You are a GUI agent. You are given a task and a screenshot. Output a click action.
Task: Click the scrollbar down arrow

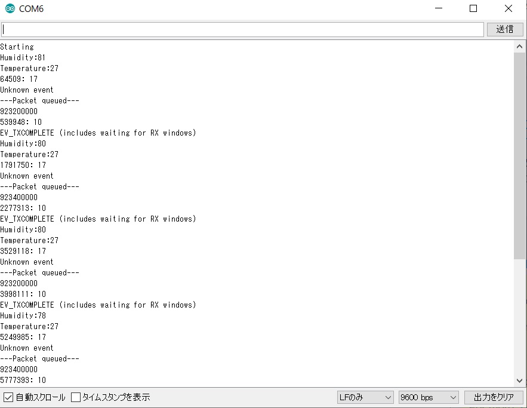pyautogui.click(x=519, y=381)
